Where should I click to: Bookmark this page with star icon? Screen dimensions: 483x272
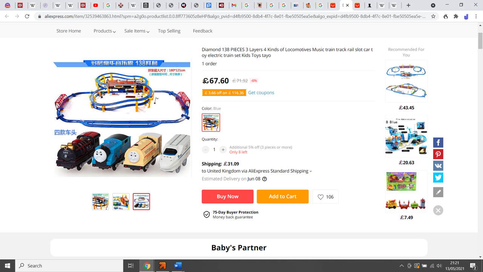click(433, 17)
